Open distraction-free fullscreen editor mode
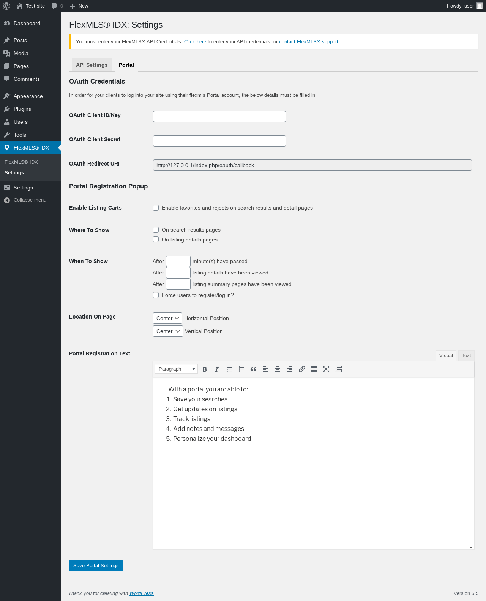 [326, 369]
